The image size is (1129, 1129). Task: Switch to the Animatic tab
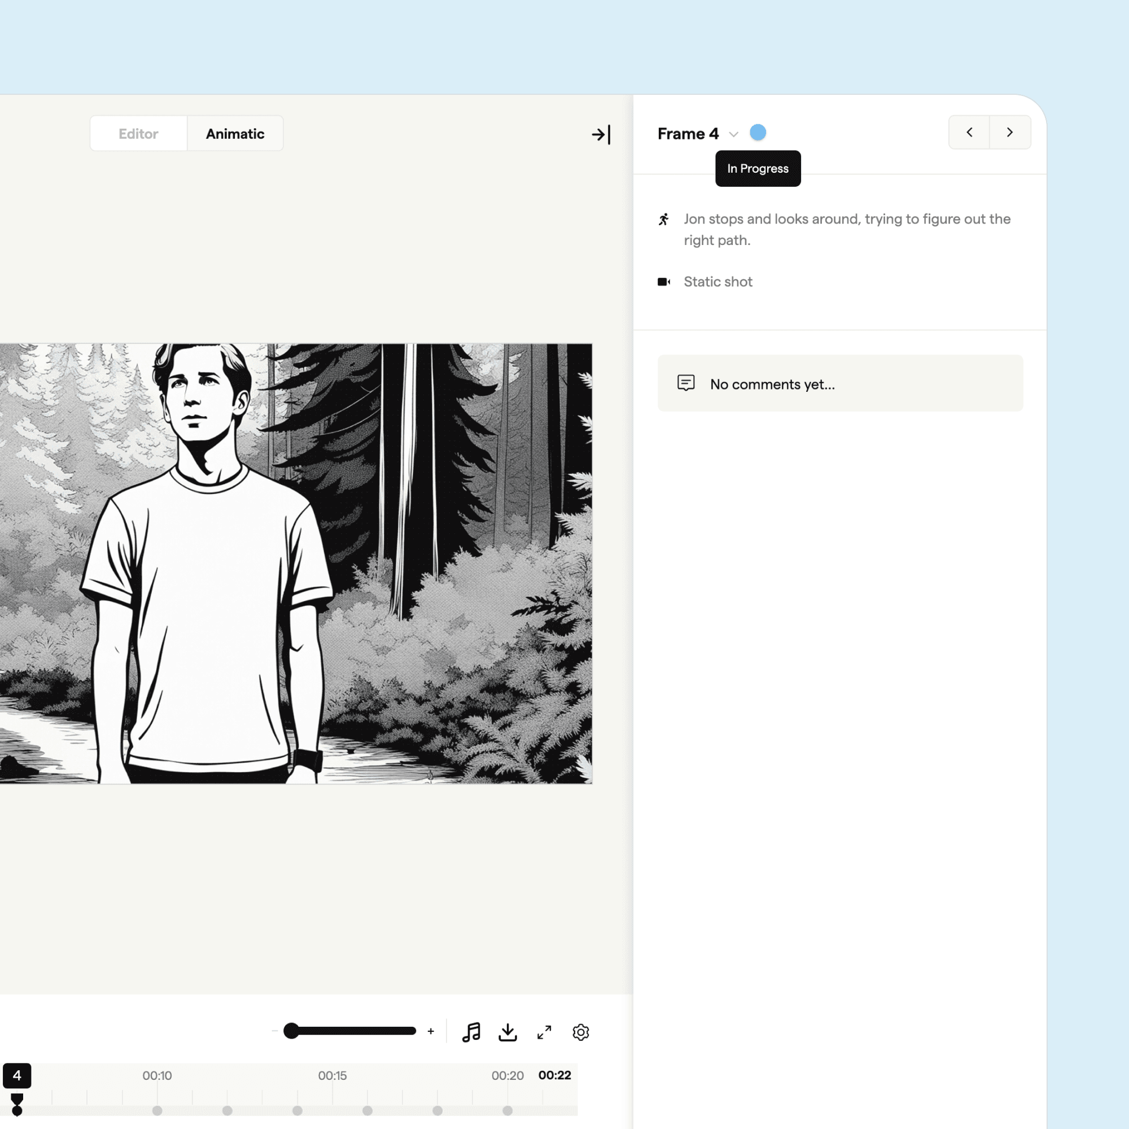(x=234, y=132)
